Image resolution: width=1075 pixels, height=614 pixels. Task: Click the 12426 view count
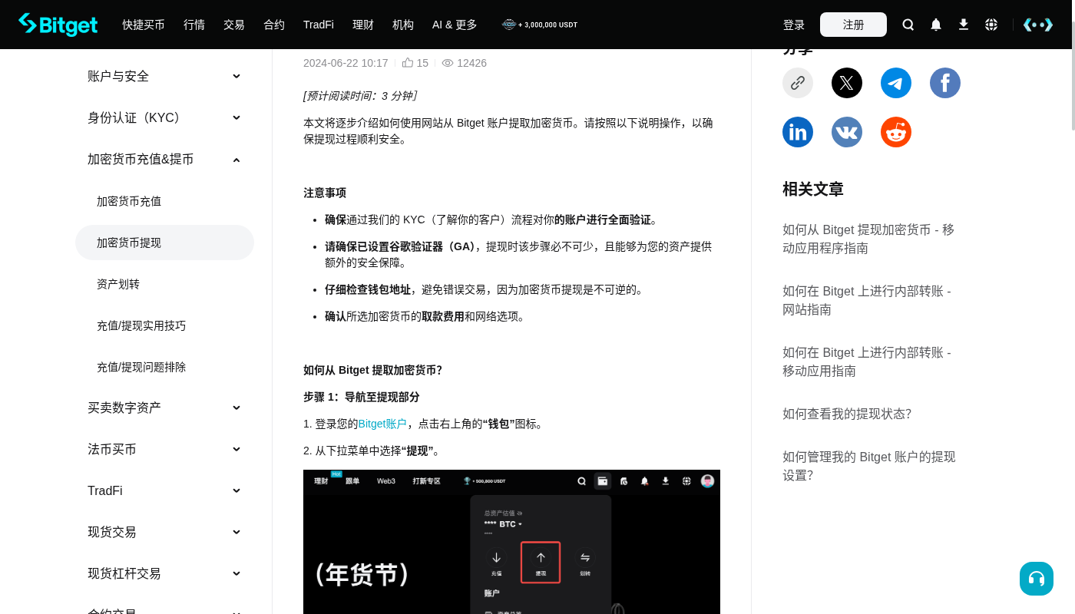point(471,63)
